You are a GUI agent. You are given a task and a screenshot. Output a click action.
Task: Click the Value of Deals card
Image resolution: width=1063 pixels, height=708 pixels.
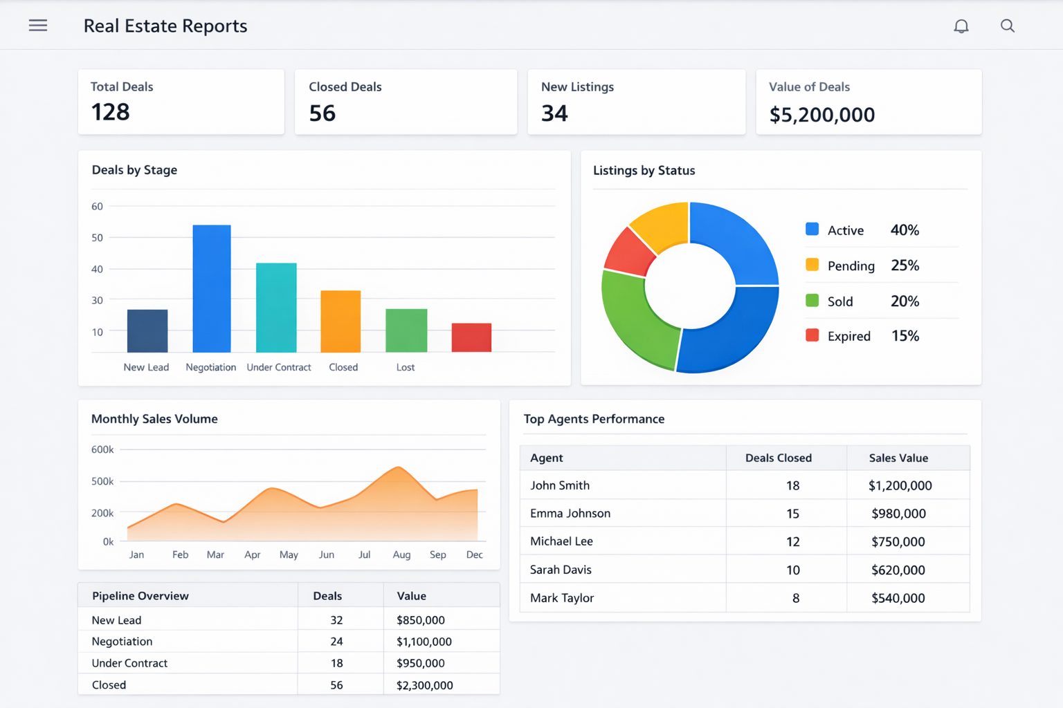869,102
